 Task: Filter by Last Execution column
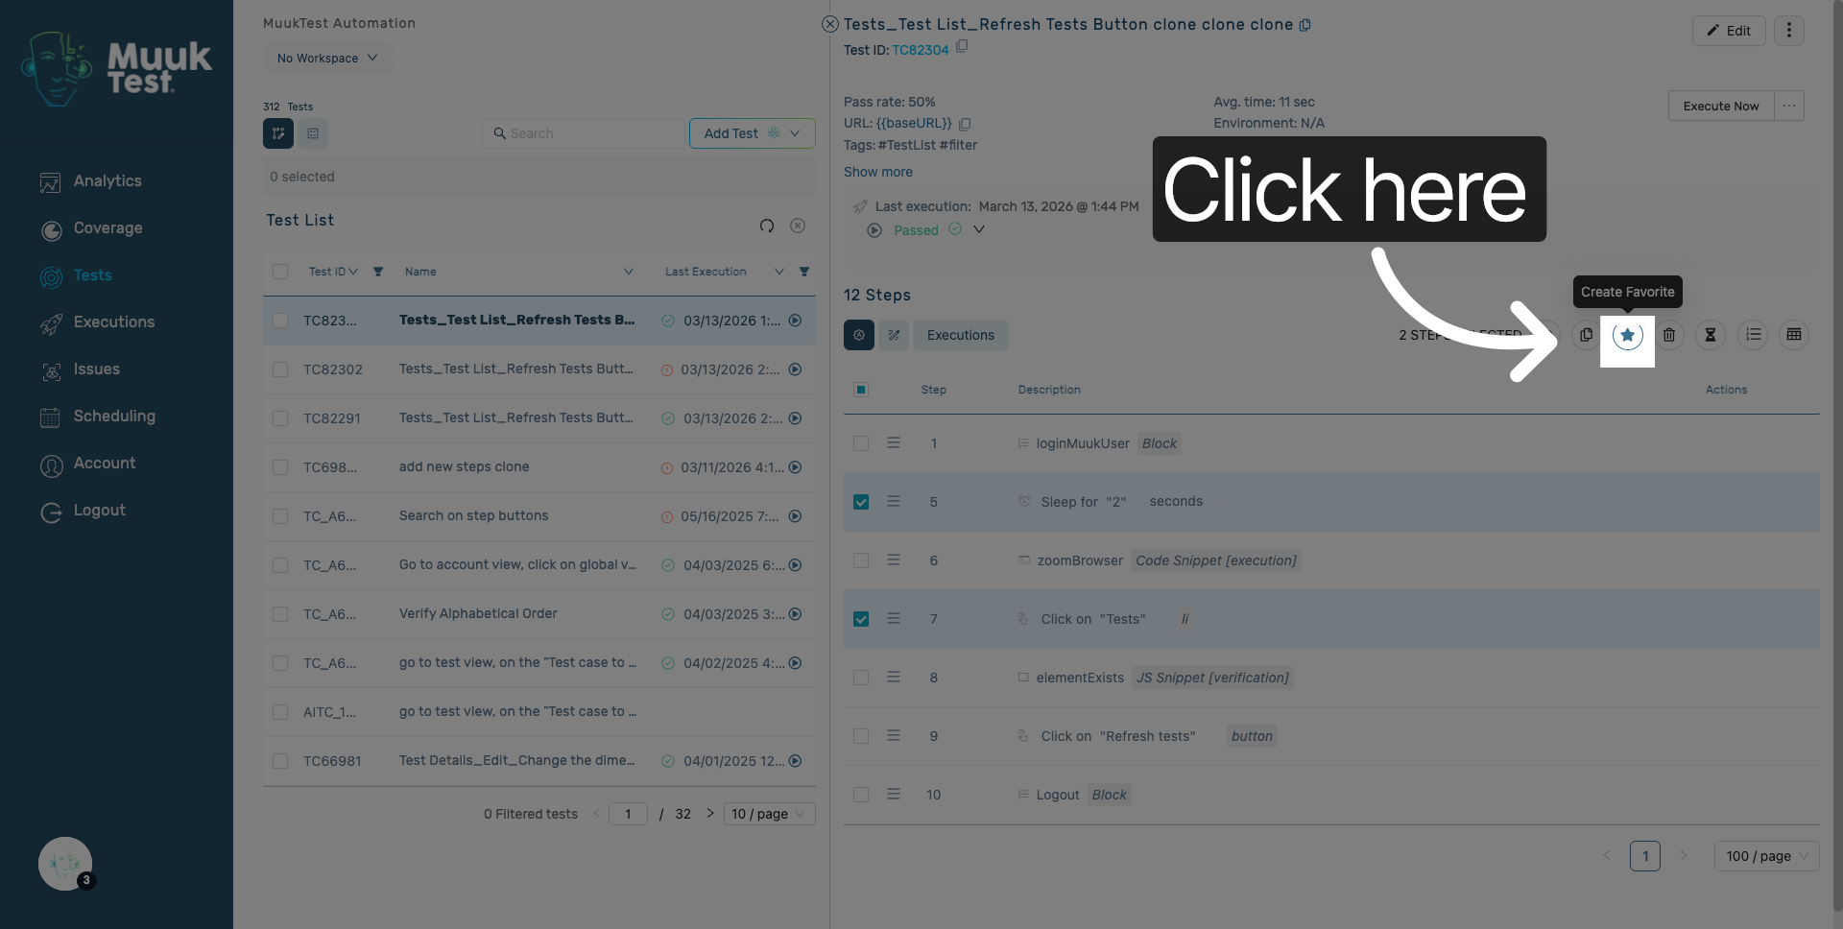[x=804, y=272]
